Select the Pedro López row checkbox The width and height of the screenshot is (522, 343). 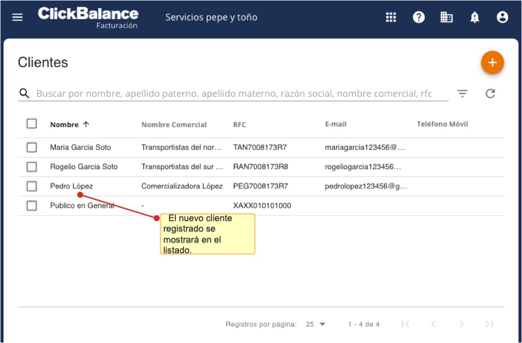pyautogui.click(x=31, y=186)
